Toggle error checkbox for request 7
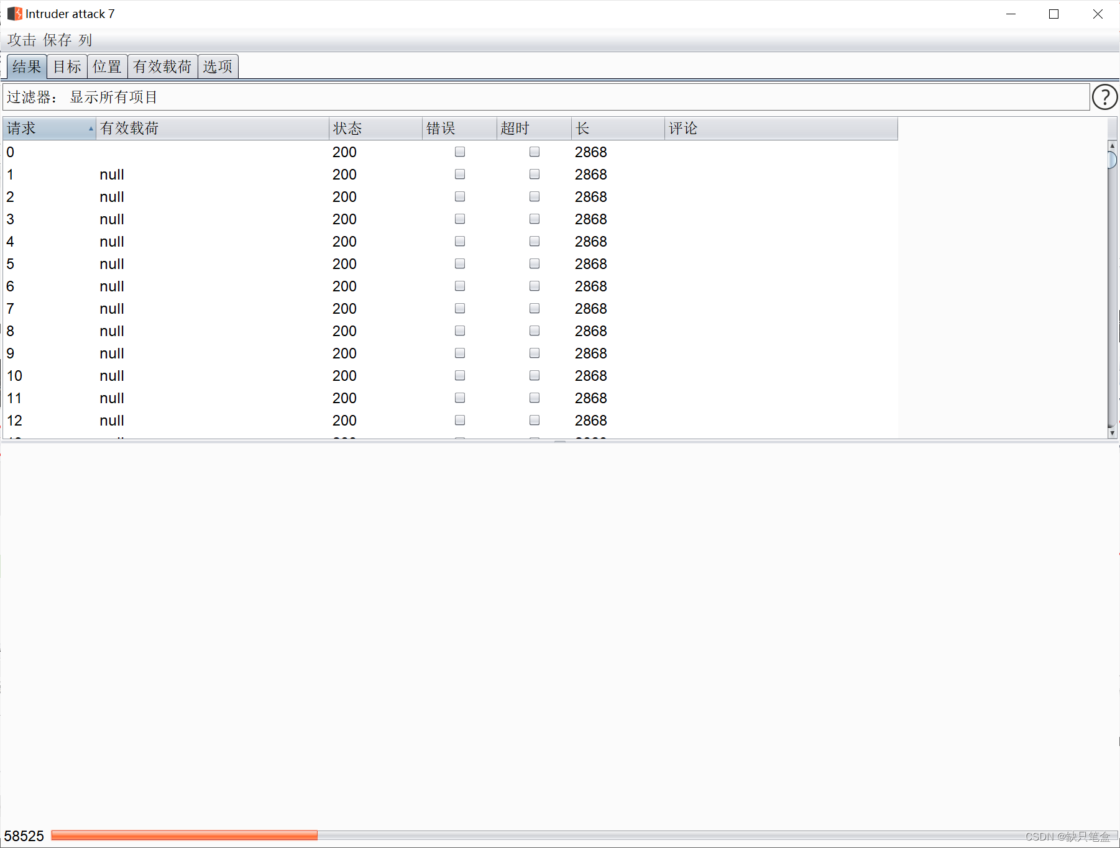 (460, 308)
